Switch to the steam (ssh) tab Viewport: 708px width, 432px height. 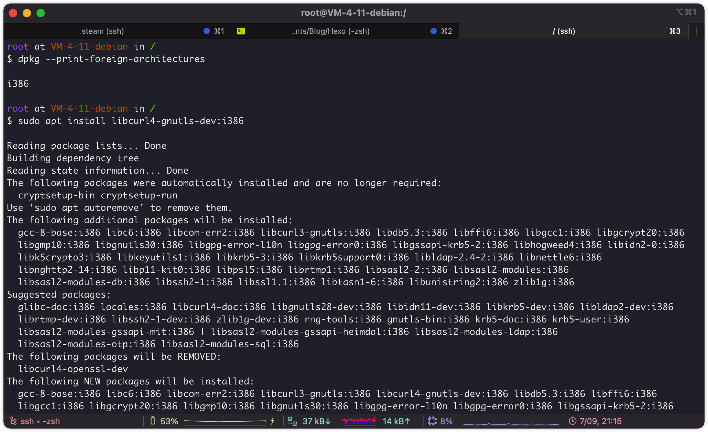pos(103,31)
